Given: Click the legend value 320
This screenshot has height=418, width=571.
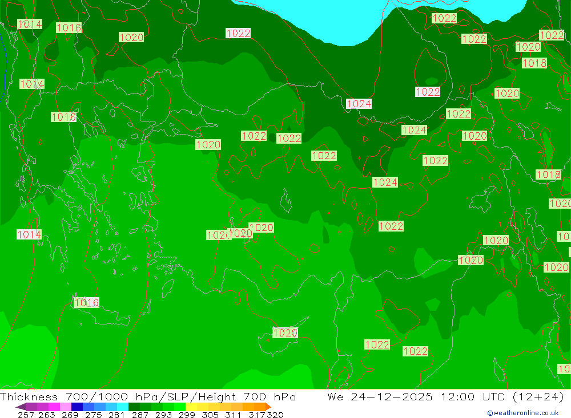Looking at the screenshot, I should [275, 415].
